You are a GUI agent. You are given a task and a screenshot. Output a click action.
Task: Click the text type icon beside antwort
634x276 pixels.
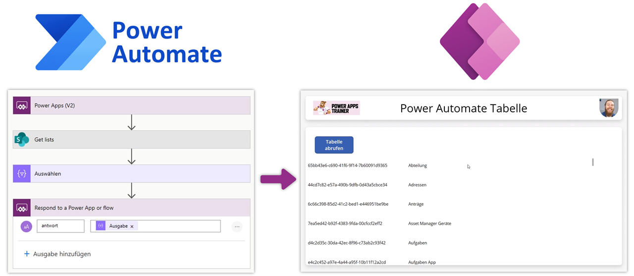pyautogui.click(x=26, y=226)
